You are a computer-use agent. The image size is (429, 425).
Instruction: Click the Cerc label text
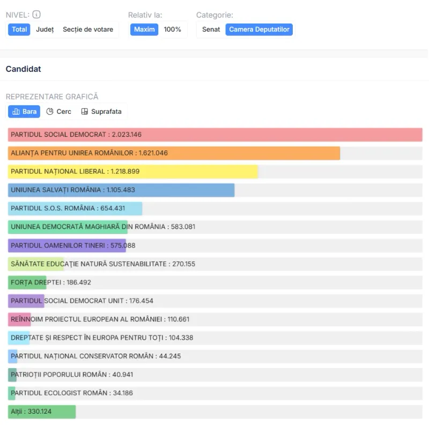[64, 112]
